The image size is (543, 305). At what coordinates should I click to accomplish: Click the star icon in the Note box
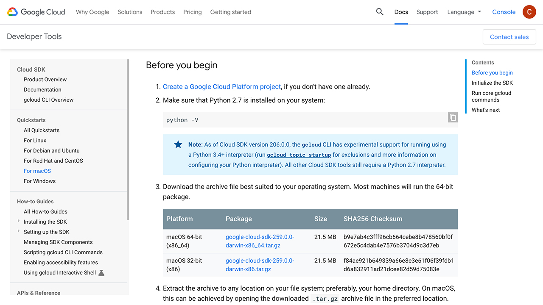178,144
